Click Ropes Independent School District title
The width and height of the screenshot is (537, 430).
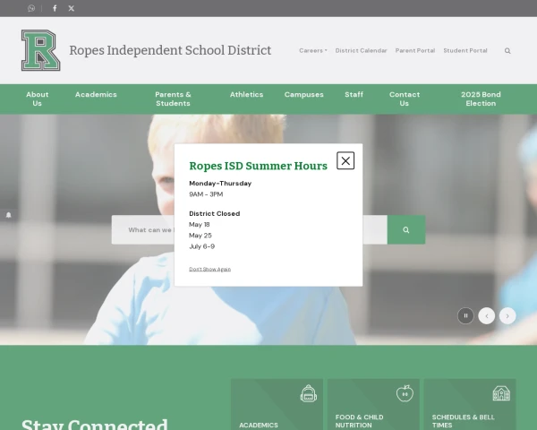170,50
